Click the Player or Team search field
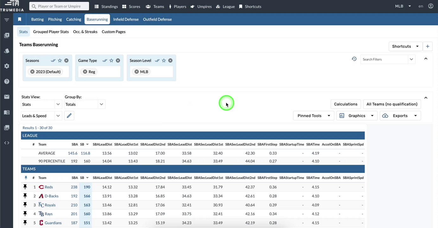 point(59,6)
